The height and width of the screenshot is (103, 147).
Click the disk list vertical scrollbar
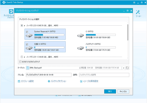[x=128, y=32]
